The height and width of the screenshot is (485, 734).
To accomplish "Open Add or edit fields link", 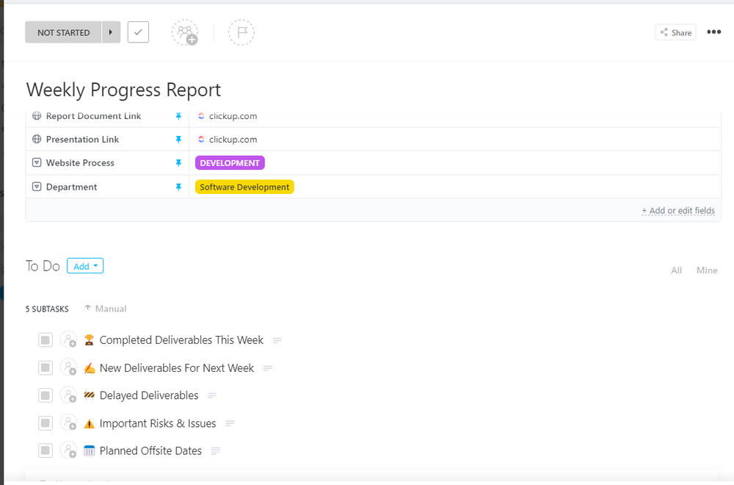I will [678, 210].
